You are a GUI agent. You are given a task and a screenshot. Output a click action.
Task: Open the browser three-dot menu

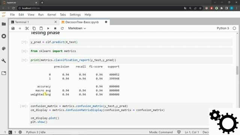coord(237,8)
